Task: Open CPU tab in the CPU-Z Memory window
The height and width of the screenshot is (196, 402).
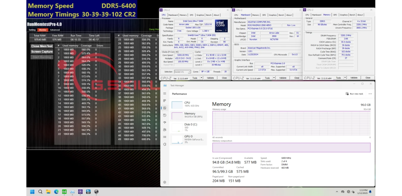Action: [307, 15]
